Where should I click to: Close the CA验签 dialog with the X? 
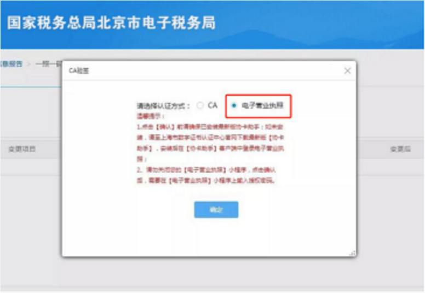(347, 71)
